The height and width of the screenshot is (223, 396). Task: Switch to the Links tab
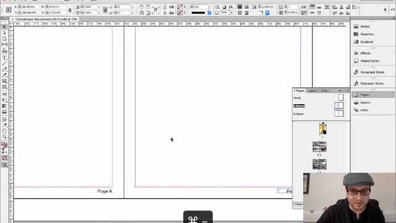325,90
